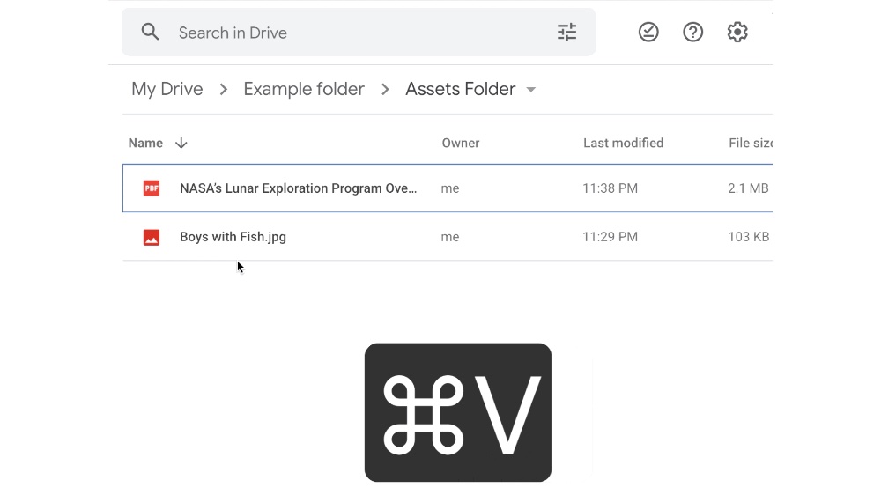Sort by the Name column header
This screenshot has width=881, height=495.
(145, 143)
